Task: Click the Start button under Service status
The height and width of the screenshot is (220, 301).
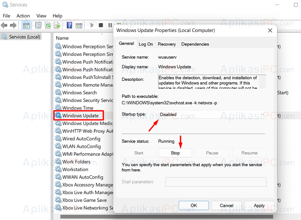Action: pos(139,153)
